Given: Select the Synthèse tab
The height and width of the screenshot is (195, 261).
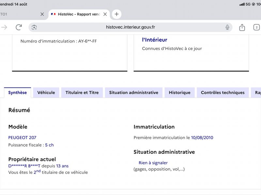Looking at the screenshot, I should pyautogui.click(x=18, y=93).
